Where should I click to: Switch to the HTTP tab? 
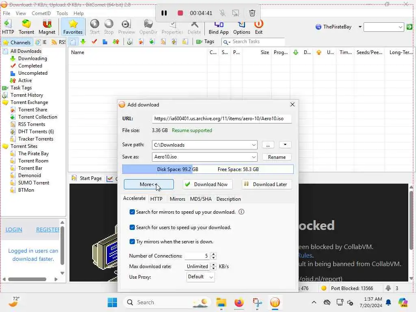[156, 199]
